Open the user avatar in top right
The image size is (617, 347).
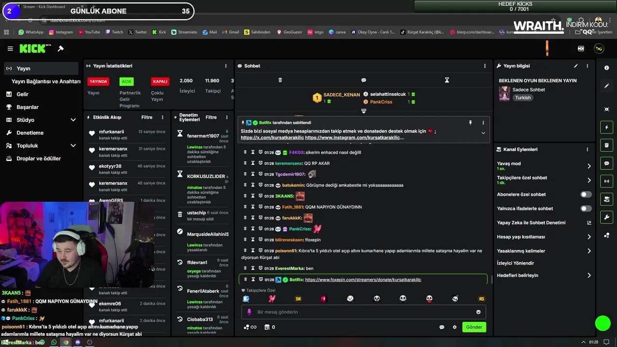point(599,49)
